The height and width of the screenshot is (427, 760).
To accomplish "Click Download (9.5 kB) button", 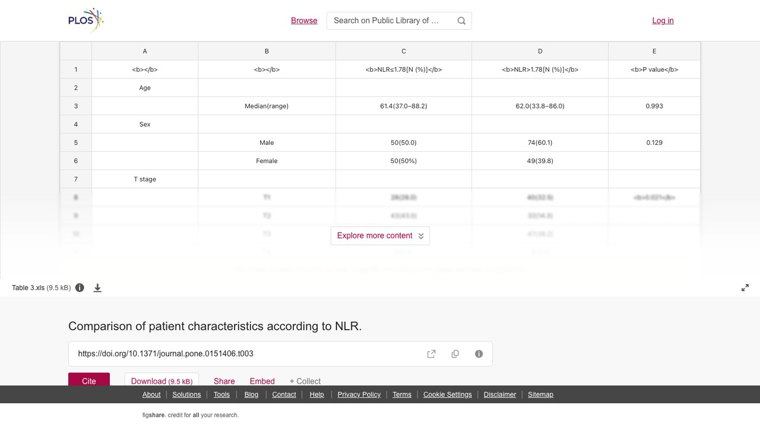I will tap(161, 380).
